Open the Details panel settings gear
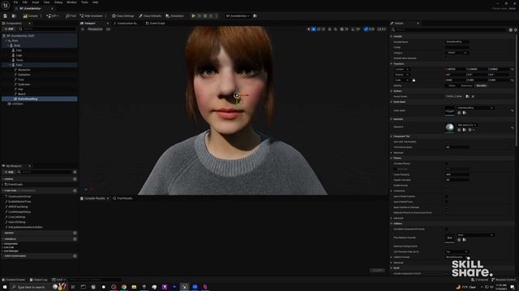Image resolution: width=519 pixels, height=291 pixels. point(516,30)
